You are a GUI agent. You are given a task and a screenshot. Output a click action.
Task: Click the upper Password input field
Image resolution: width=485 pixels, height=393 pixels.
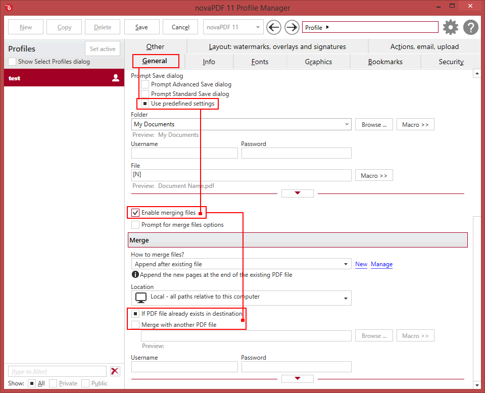tap(297, 153)
